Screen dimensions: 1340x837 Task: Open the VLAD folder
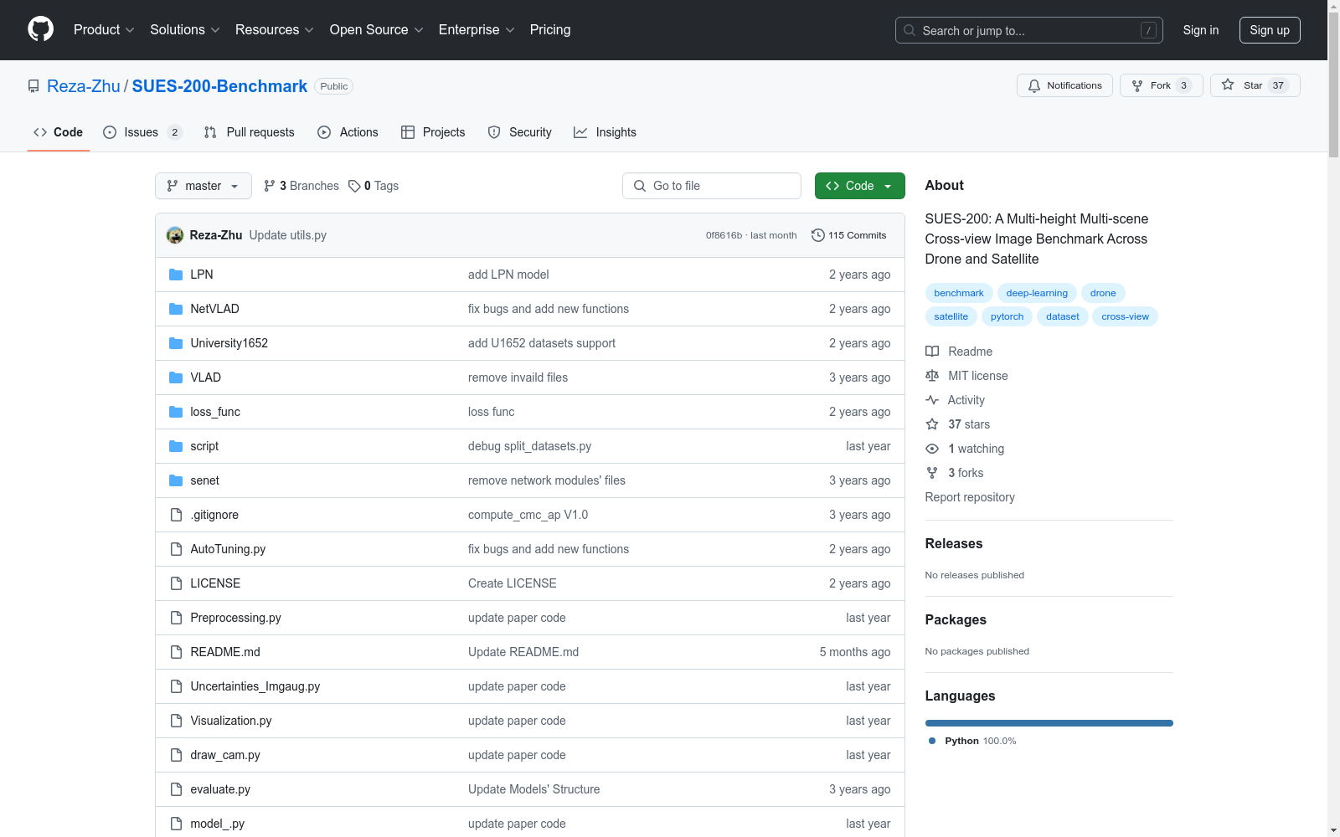click(x=205, y=377)
